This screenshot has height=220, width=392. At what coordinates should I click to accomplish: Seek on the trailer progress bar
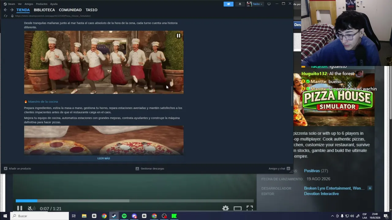tap(135, 201)
